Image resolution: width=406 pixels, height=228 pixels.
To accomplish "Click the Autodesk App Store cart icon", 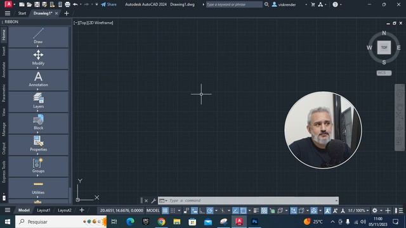I will (313, 4).
